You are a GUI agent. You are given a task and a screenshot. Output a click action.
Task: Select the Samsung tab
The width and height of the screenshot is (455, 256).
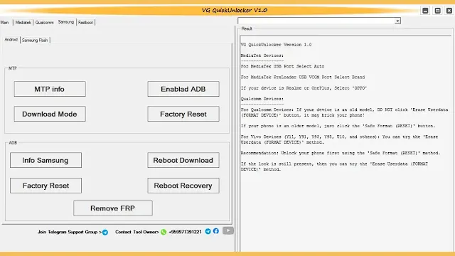pos(66,22)
